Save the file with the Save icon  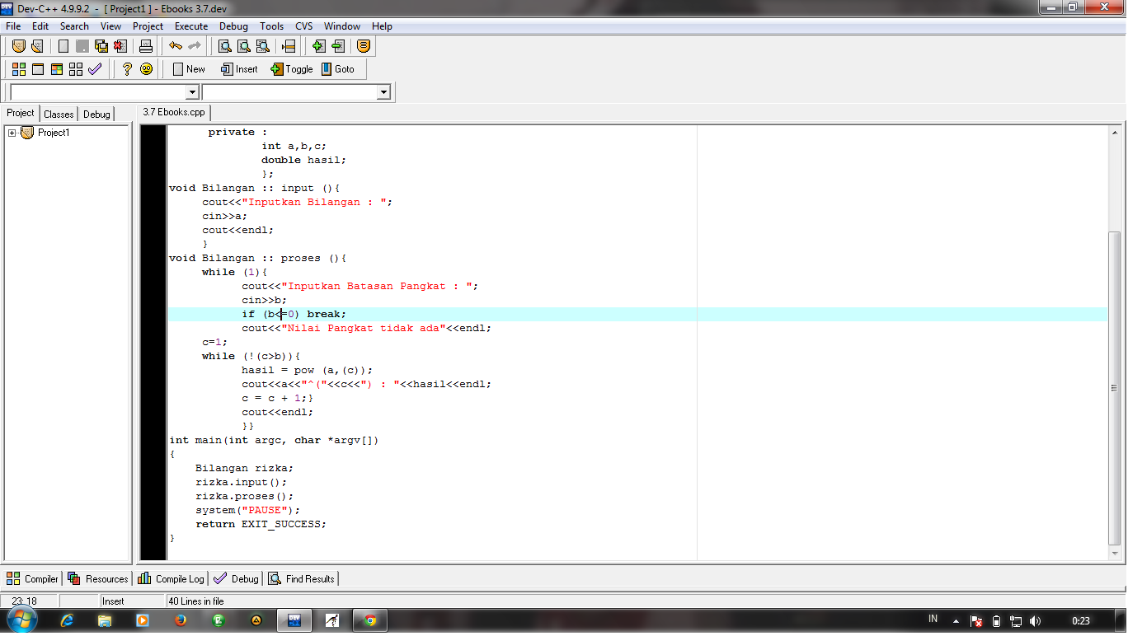(x=101, y=46)
